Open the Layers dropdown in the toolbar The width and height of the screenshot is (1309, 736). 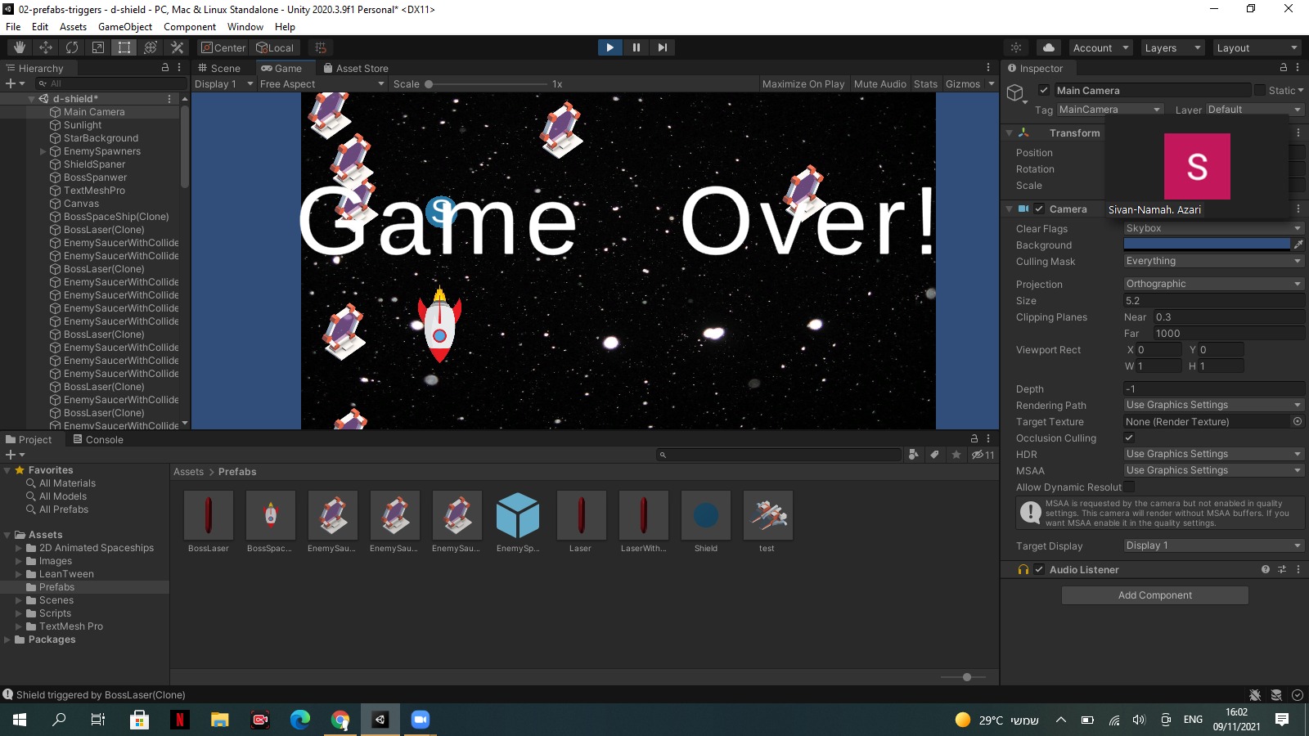click(1172, 47)
